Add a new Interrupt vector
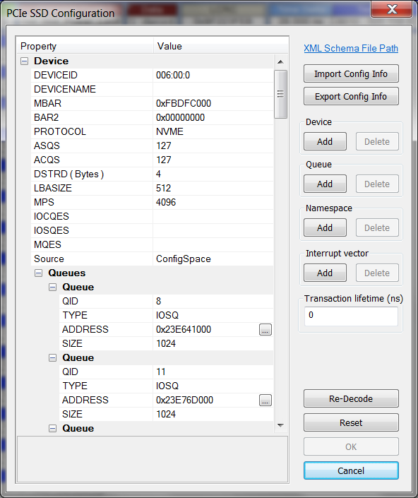Image resolution: width=418 pixels, height=498 pixels. tap(325, 273)
